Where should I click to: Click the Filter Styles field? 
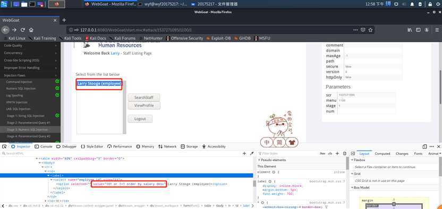(x=287, y=154)
